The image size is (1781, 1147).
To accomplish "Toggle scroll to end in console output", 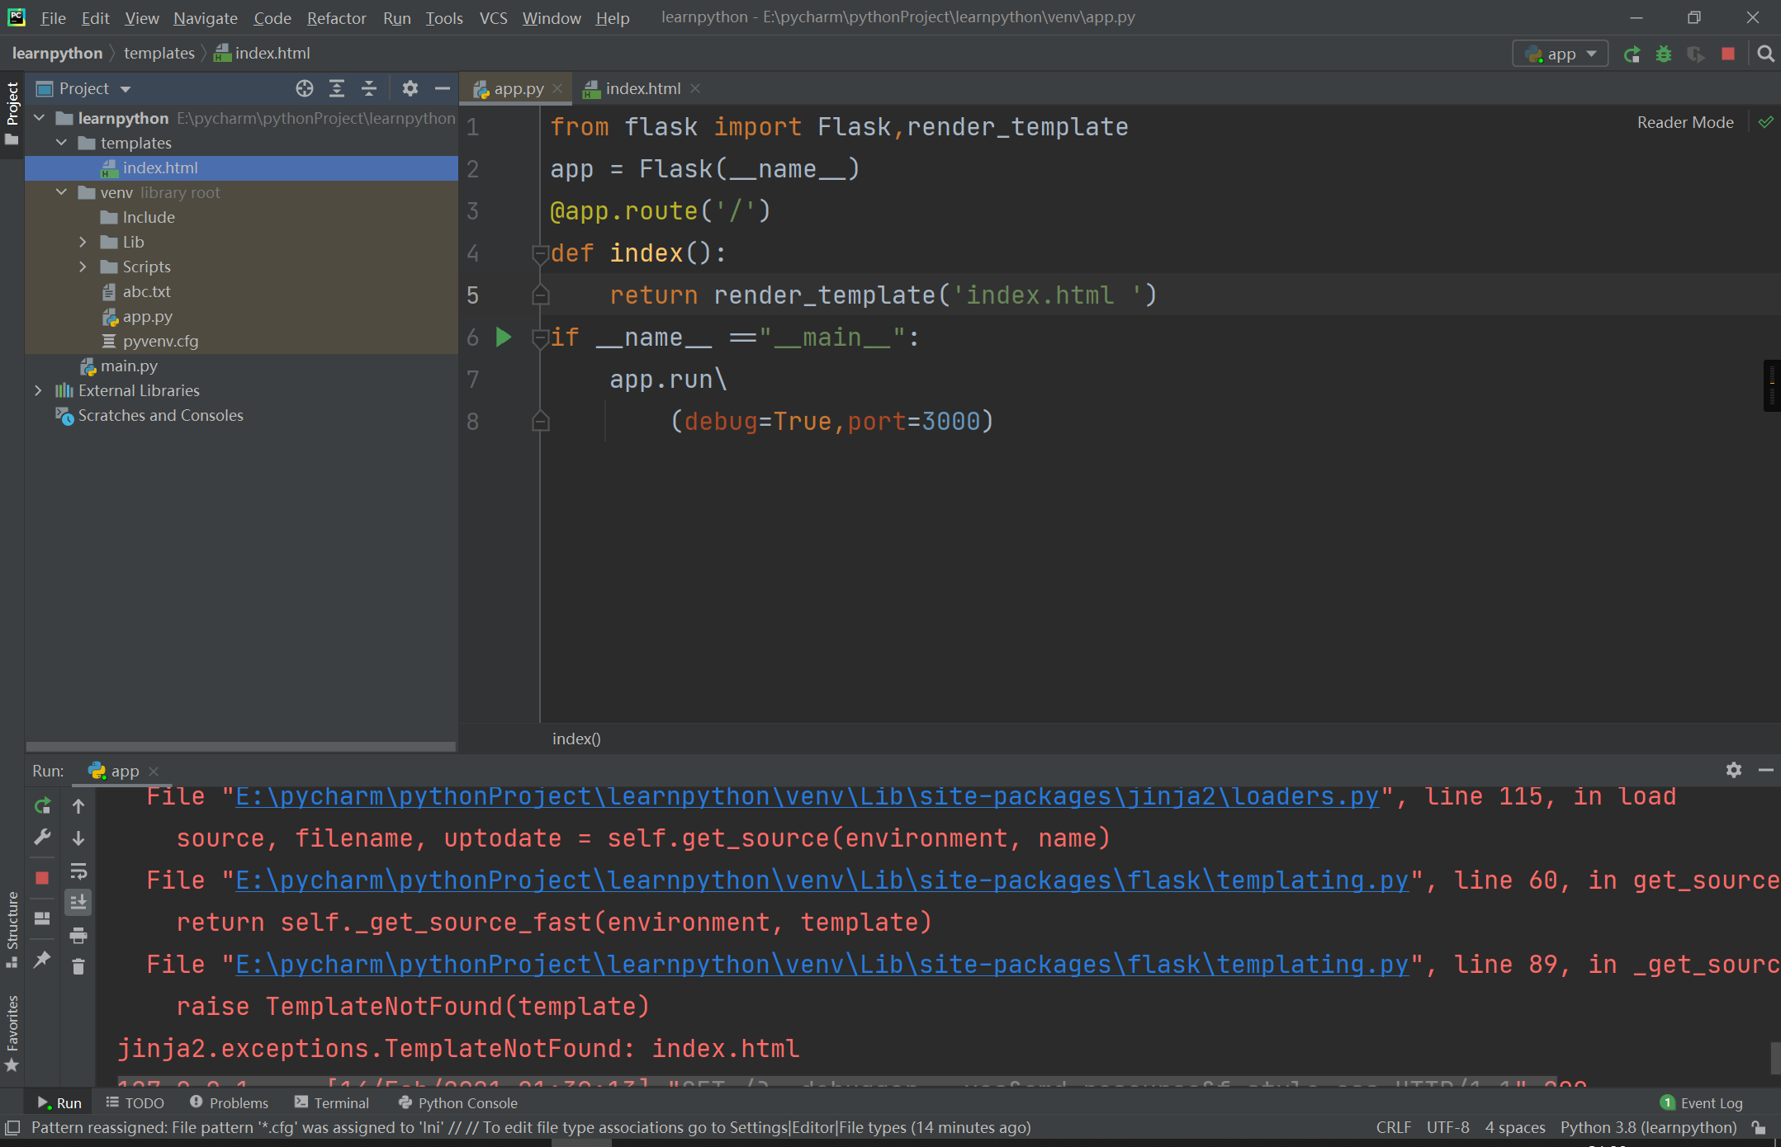I will [79, 902].
